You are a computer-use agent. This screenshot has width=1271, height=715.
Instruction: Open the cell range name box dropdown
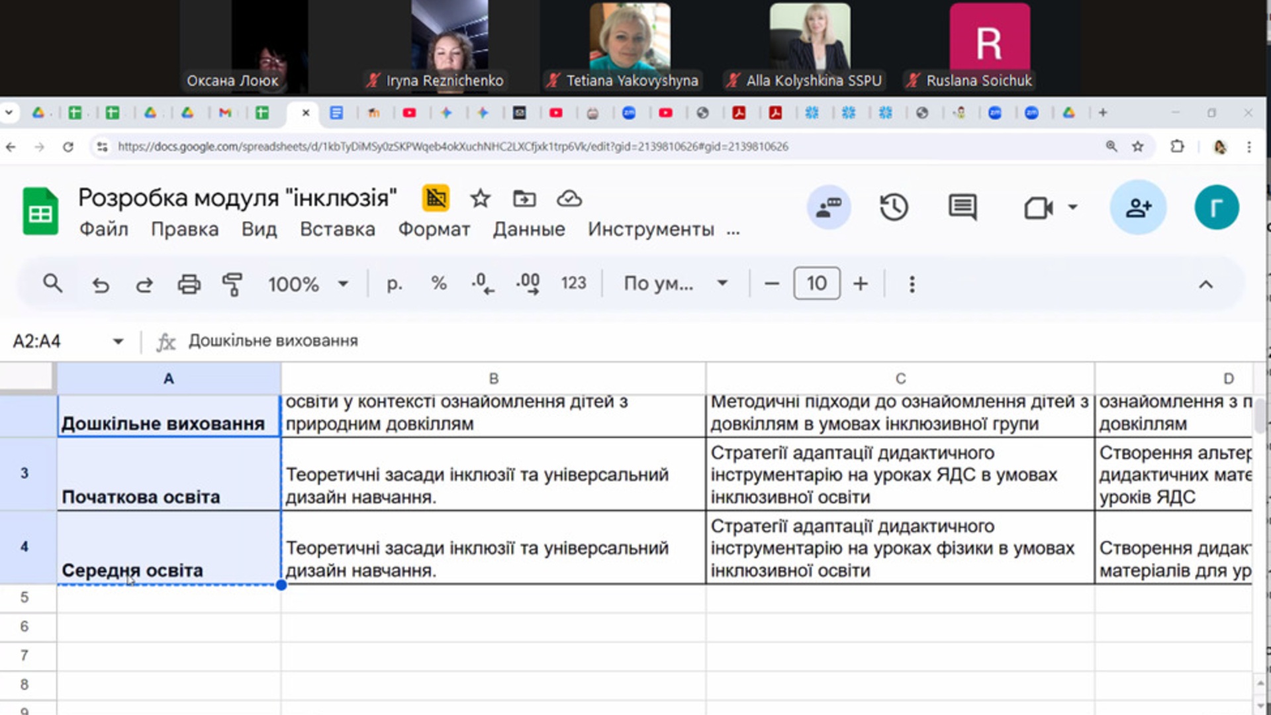[x=118, y=342]
